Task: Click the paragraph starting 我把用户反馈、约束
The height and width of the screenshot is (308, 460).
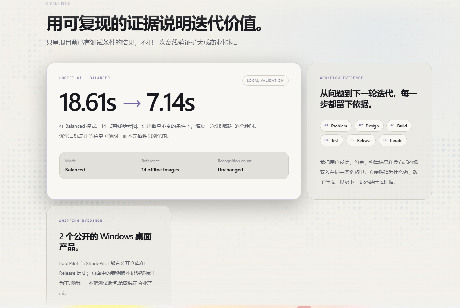Action: (369, 172)
